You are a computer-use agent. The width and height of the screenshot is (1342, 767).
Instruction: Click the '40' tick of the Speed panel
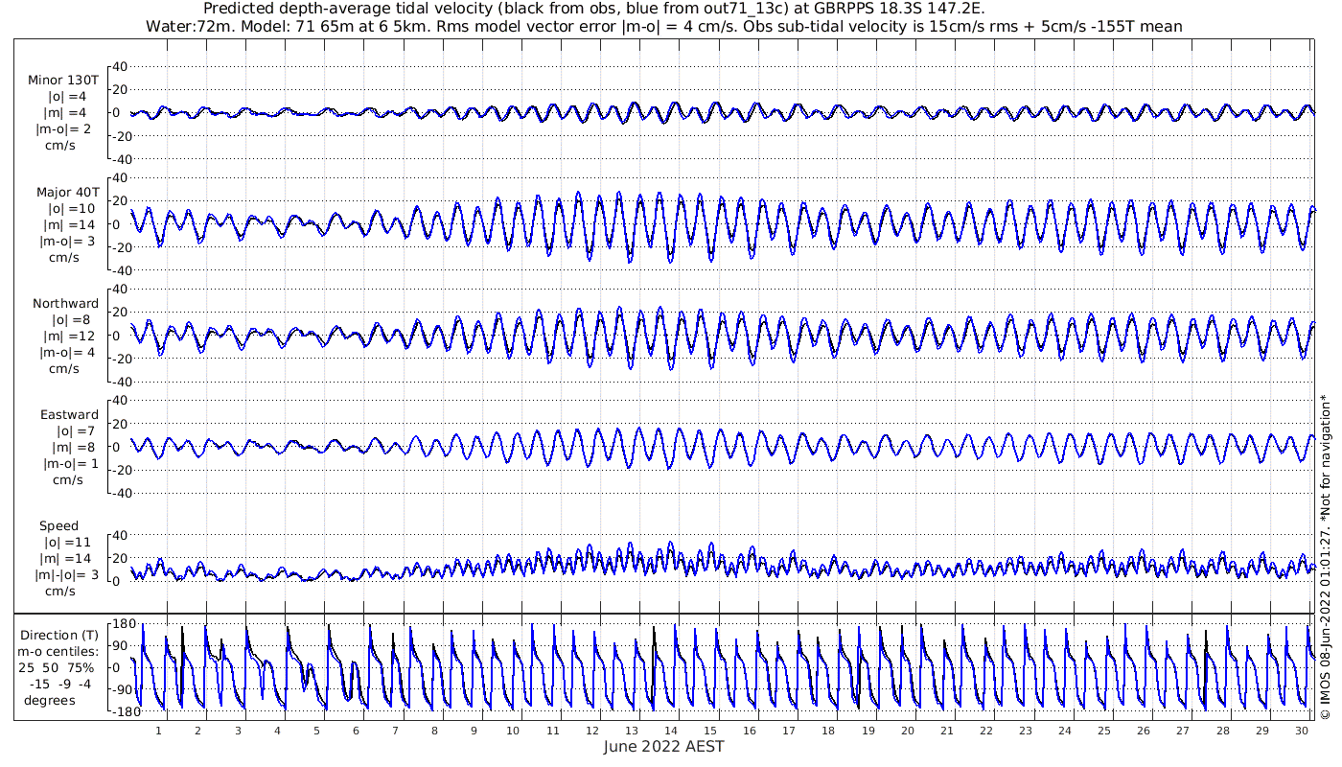pos(120,534)
